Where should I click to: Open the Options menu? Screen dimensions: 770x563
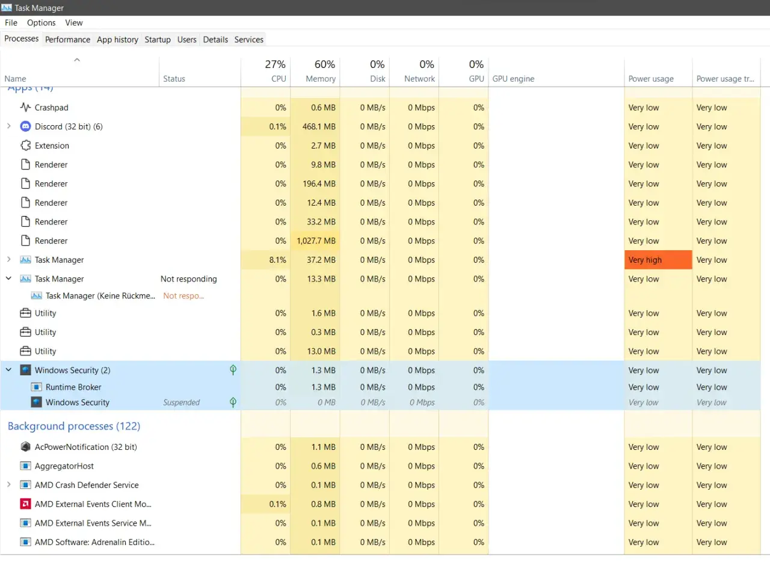coord(42,23)
